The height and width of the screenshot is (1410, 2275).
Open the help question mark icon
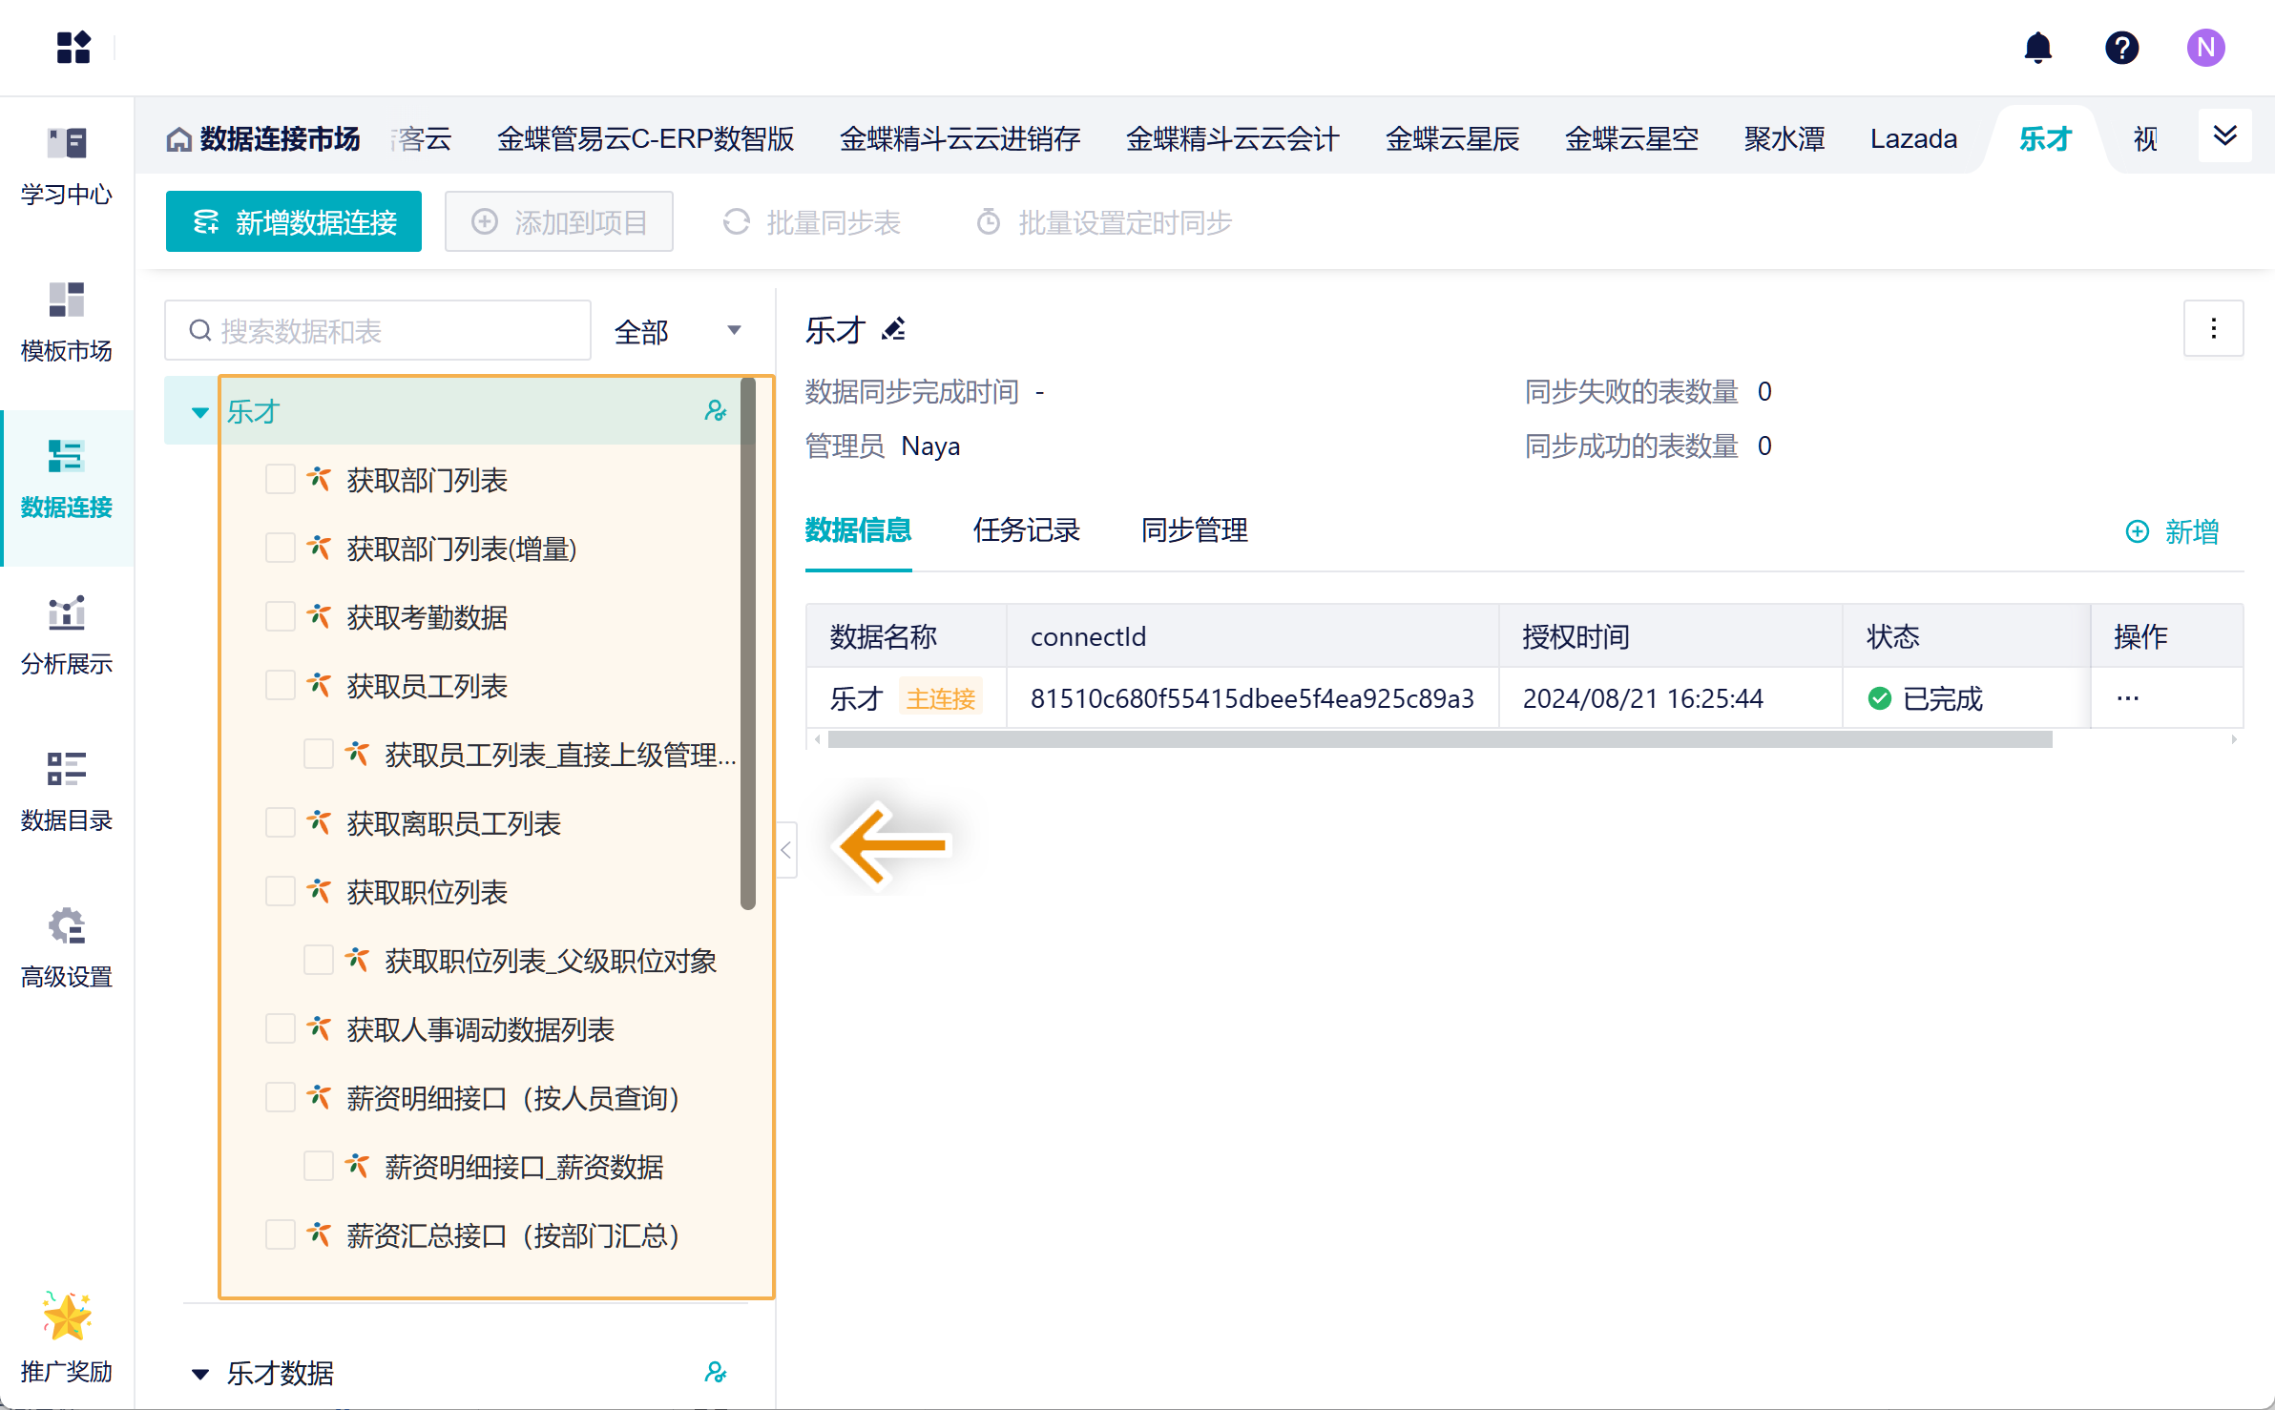coord(2121,48)
